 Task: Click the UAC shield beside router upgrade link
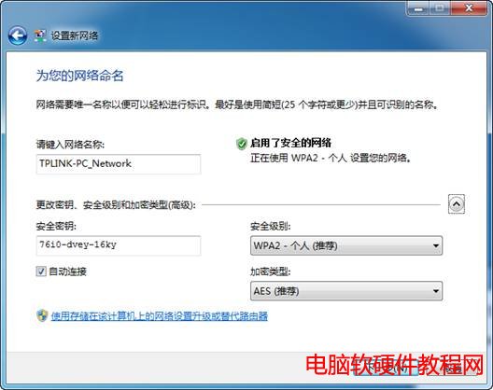click(42, 315)
